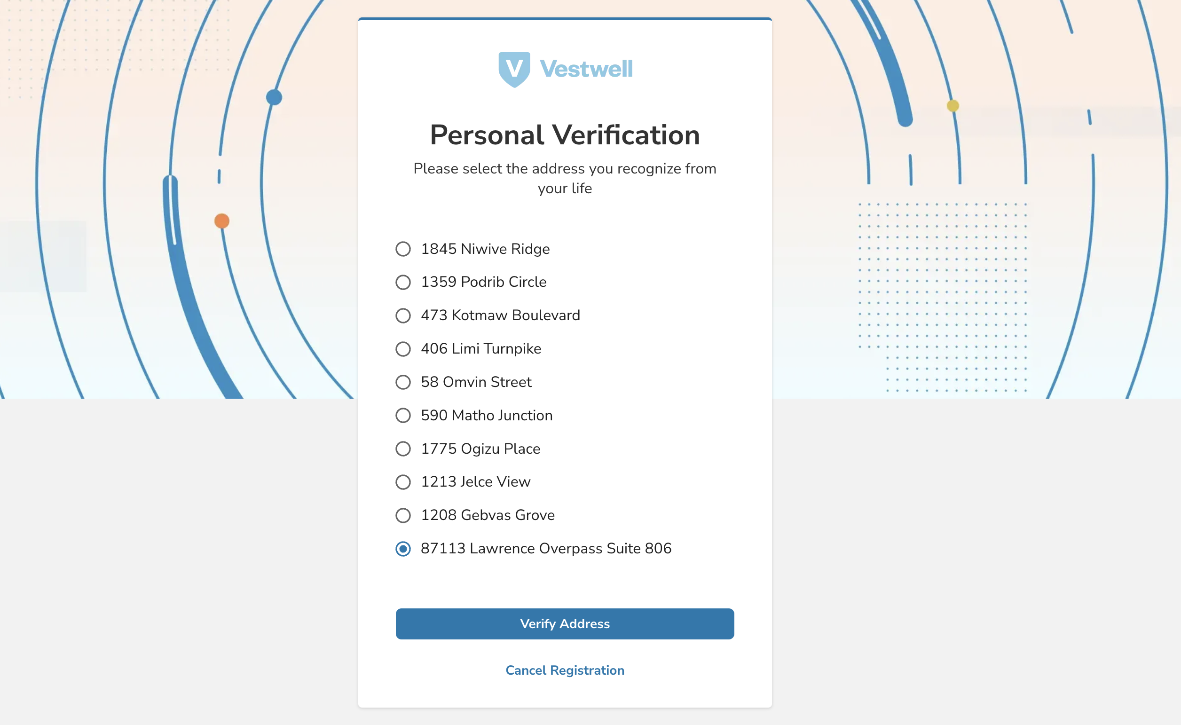Select the 1845 Niwive Ridge radio button
The height and width of the screenshot is (725, 1181).
click(x=403, y=249)
